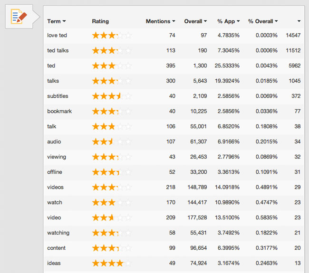Image resolution: width=309 pixels, height=273 pixels.
Task: Click mentions value 218 for videos
Action: point(171,187)
